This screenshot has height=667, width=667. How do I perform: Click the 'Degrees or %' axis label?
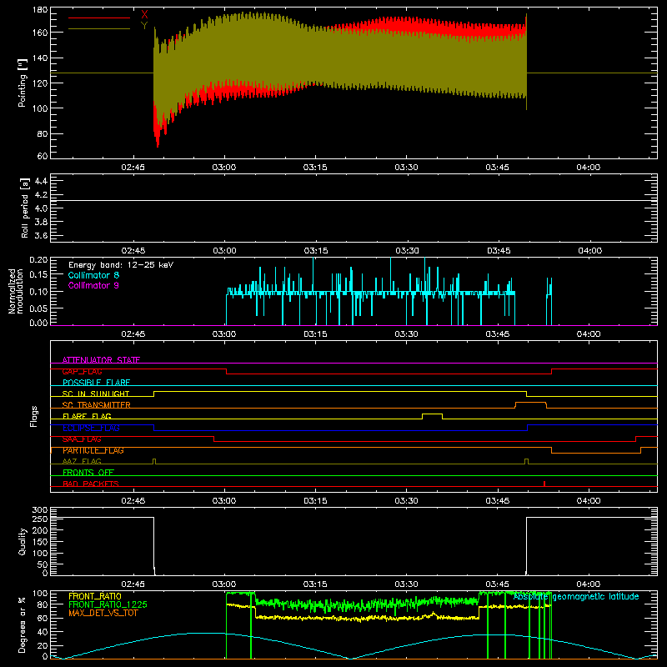point(22,625)
